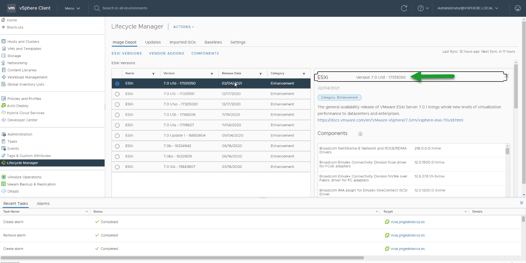Viewport: 526px width, 263px height.
Task: Click the ESXI VERSIONS link
Action: tap(127, 53)
